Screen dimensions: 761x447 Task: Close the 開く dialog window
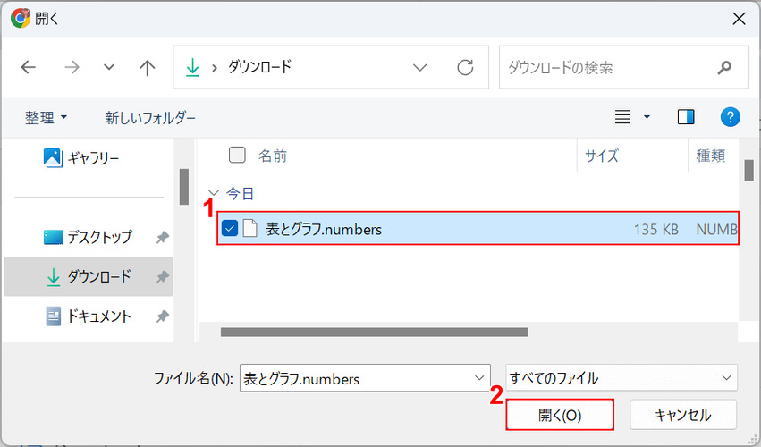point(739,19)
